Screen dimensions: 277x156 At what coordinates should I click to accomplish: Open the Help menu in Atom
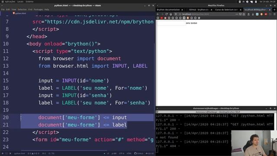pyautogui.click(x=47, y=10)
